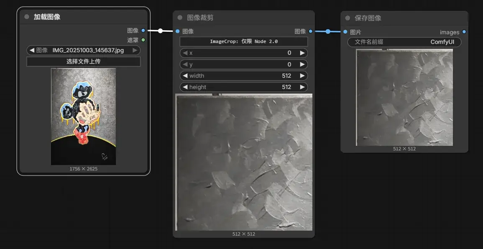The width and height of the screenshot is (483, 249).
Task: Click the x value field showing 0
Action: [244, 53]
